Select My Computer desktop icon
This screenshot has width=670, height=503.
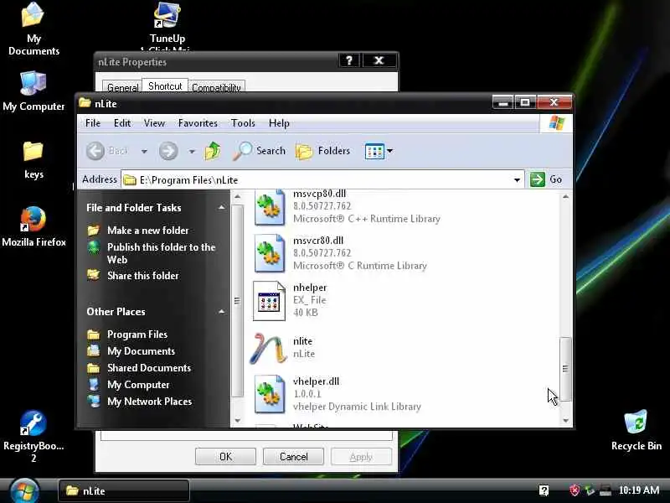tap(33, 91)
